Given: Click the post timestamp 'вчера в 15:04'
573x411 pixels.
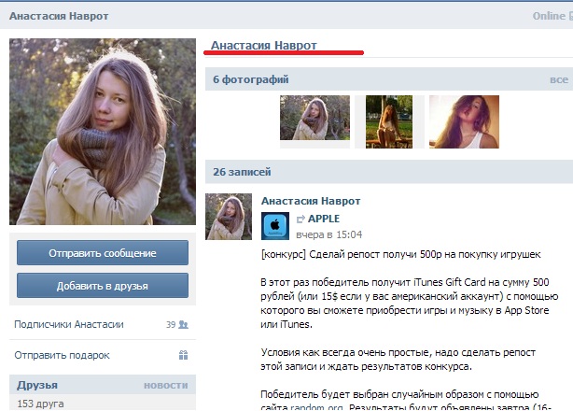Looking at the screenshot, I should [x=329, y=234].
